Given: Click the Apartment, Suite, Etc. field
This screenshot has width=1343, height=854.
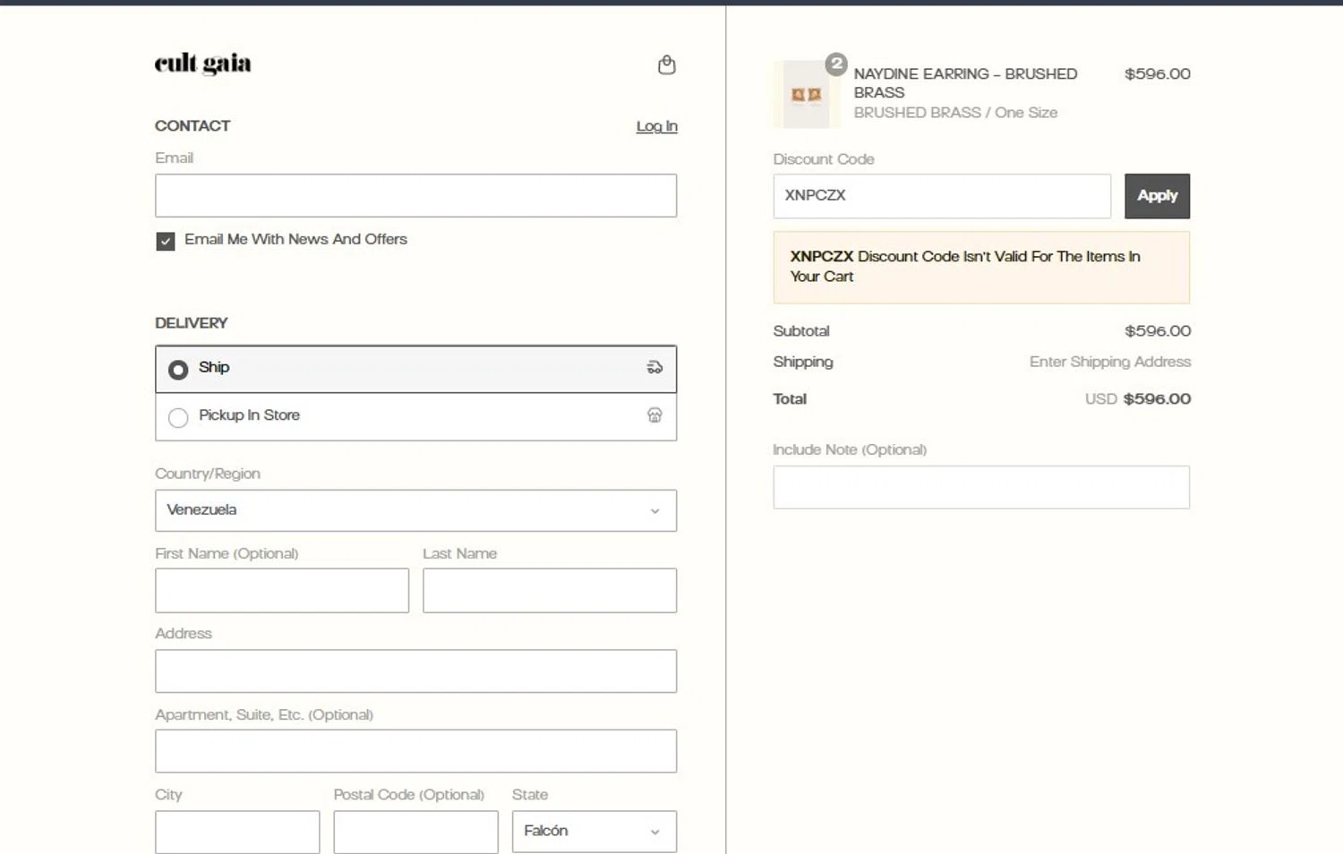Looking at the screenshot, I should click(x=415, y=751).
